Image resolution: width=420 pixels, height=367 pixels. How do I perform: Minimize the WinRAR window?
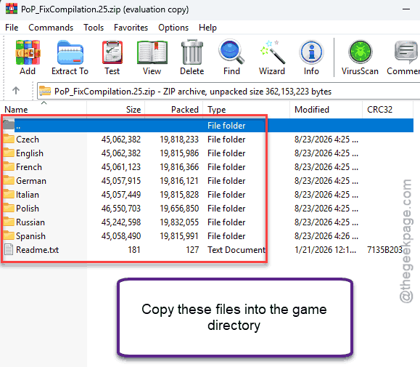click(406, 9)
